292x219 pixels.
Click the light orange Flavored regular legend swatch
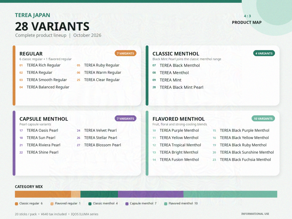(x=52, y=204)
